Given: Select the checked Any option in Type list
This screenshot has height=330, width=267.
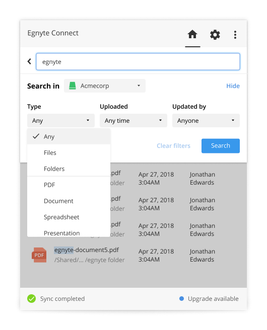Looking at the screenshot, I should tap(69, 136).
